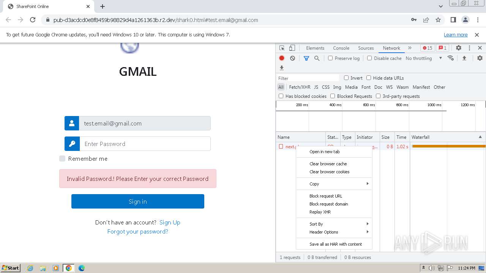The image size is (486, 273).
Task: Open Network panel settings gear
Action: 480,58
